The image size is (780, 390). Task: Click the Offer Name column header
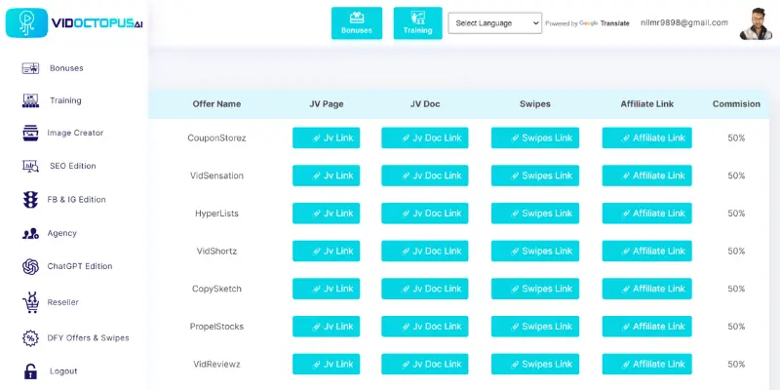[x=216, y=104]
